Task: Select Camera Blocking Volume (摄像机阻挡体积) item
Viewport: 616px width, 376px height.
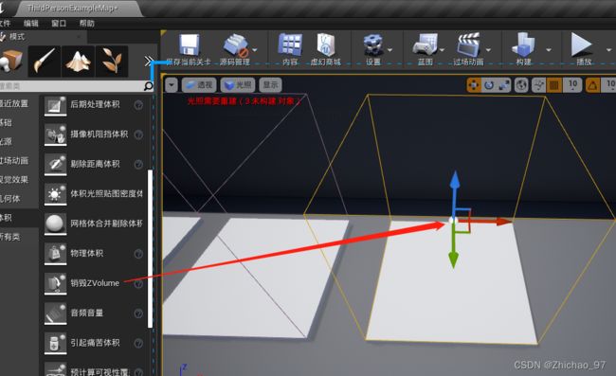Action: pyautogui.click(x=94, y=134)
